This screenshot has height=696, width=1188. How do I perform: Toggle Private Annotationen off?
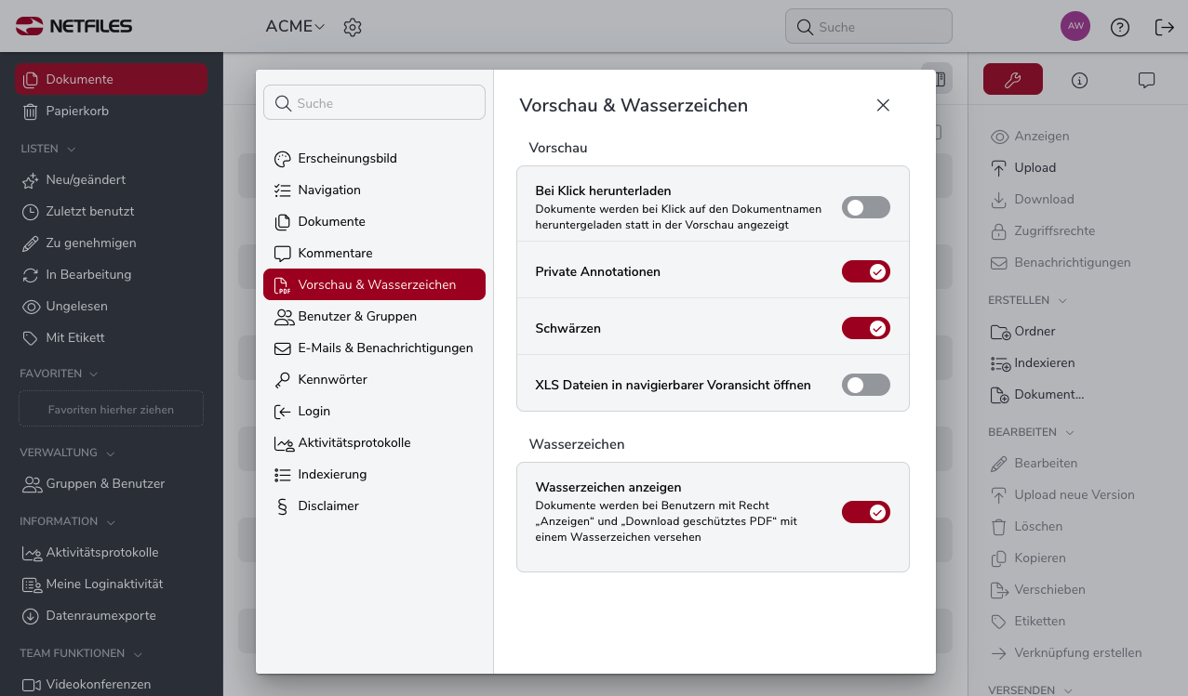(x=866, y=271)
